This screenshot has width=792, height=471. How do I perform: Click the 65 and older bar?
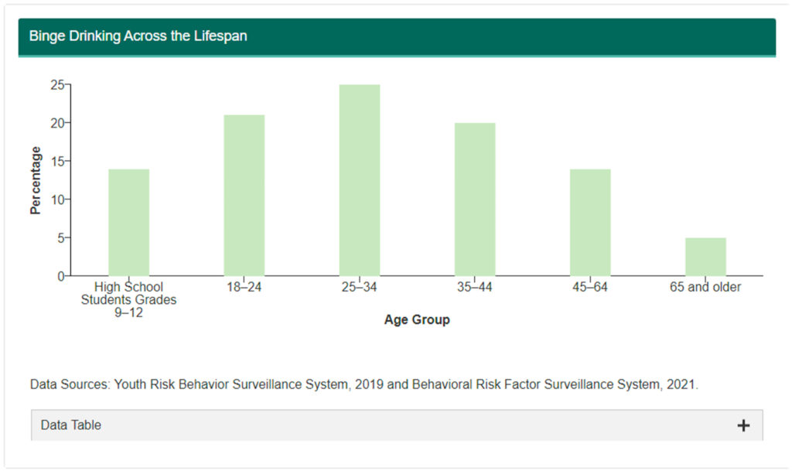click(705, 257)
